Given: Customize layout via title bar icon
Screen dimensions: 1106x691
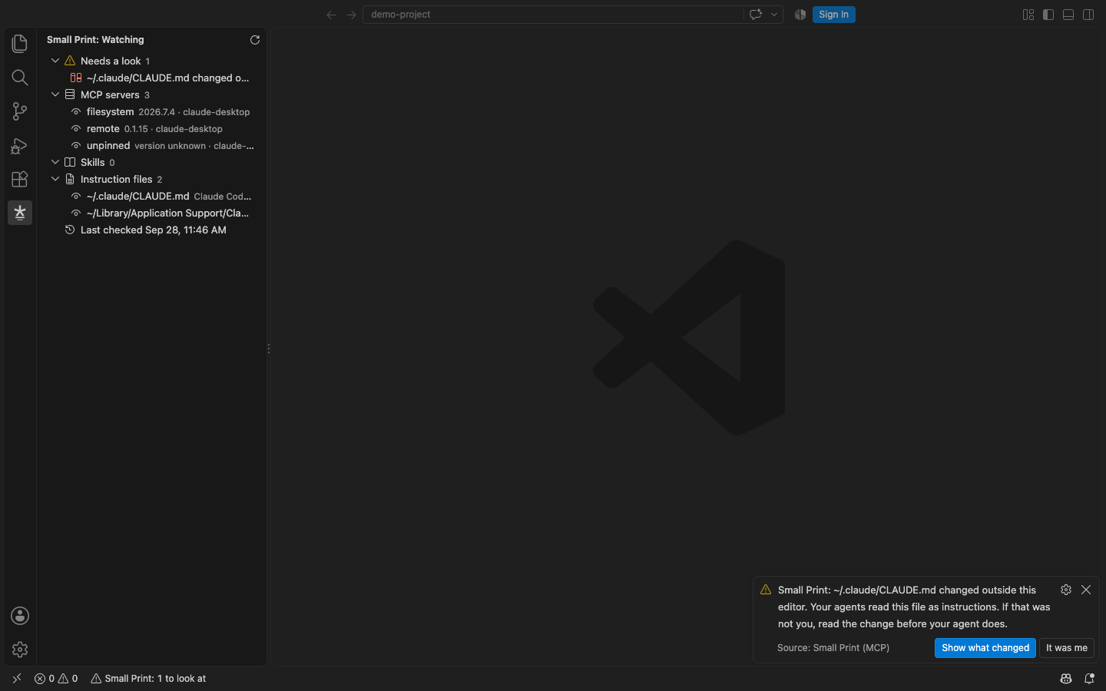Looking at the screenshot, I should point(1028,15).
